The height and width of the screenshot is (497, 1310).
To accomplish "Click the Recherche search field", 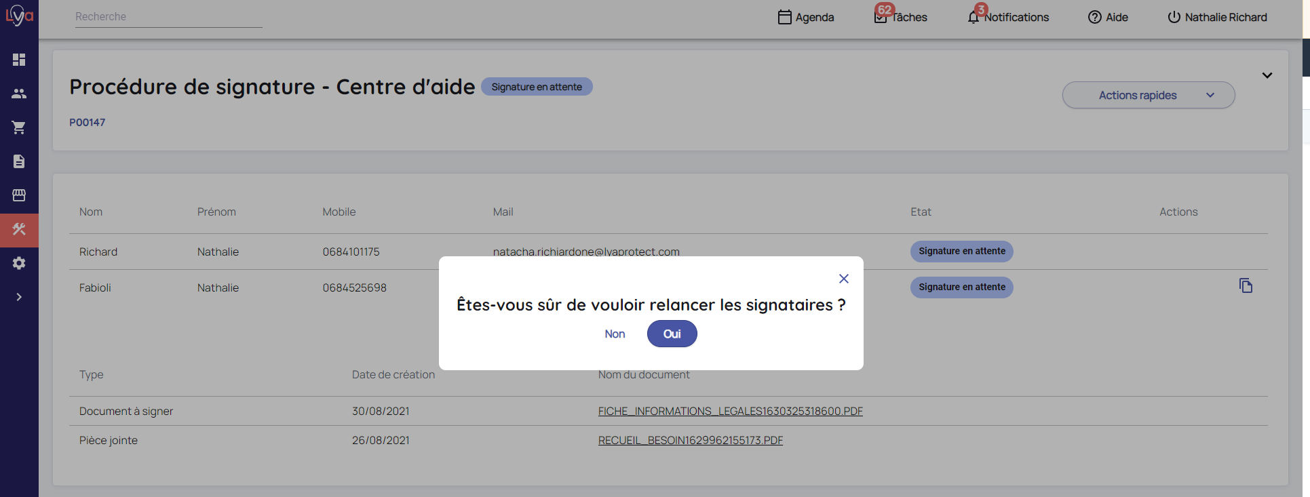I will 168,17.
